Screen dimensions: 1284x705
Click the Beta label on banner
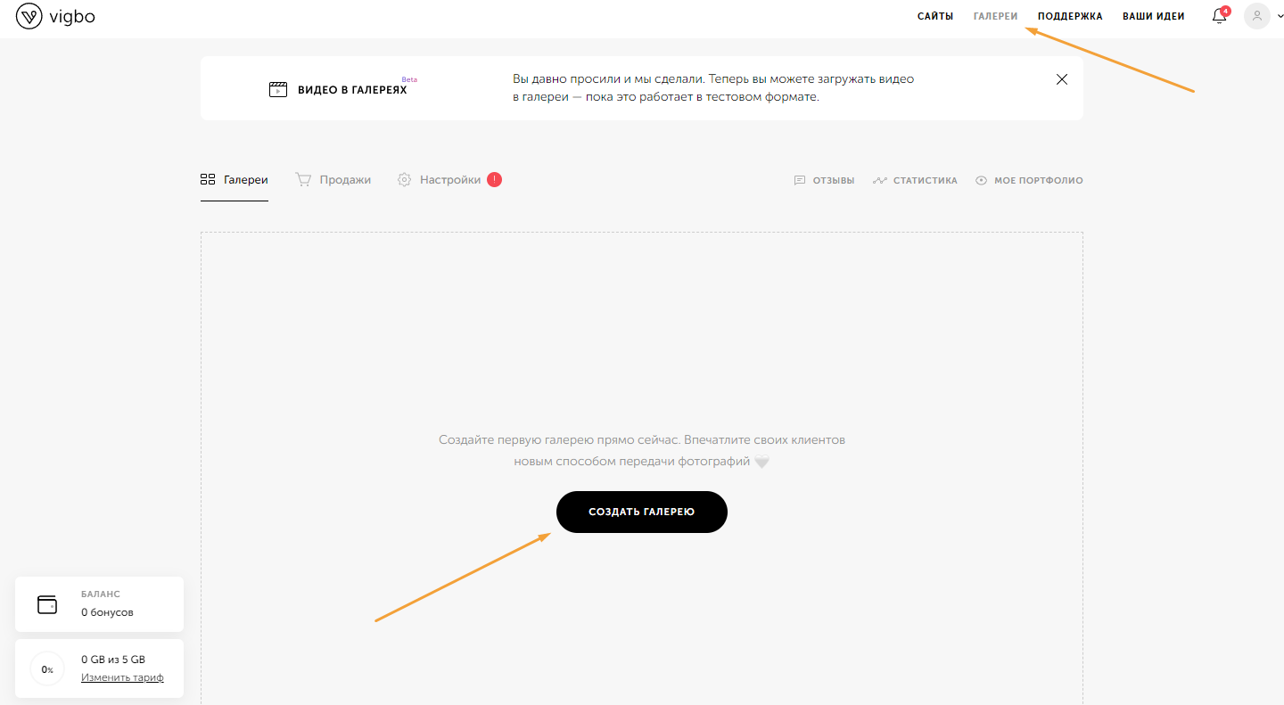(x=409, y=79)
